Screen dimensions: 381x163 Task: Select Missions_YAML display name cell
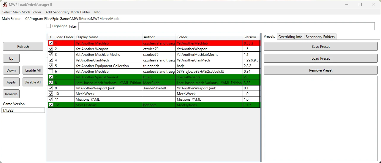[x=108, y=99]
